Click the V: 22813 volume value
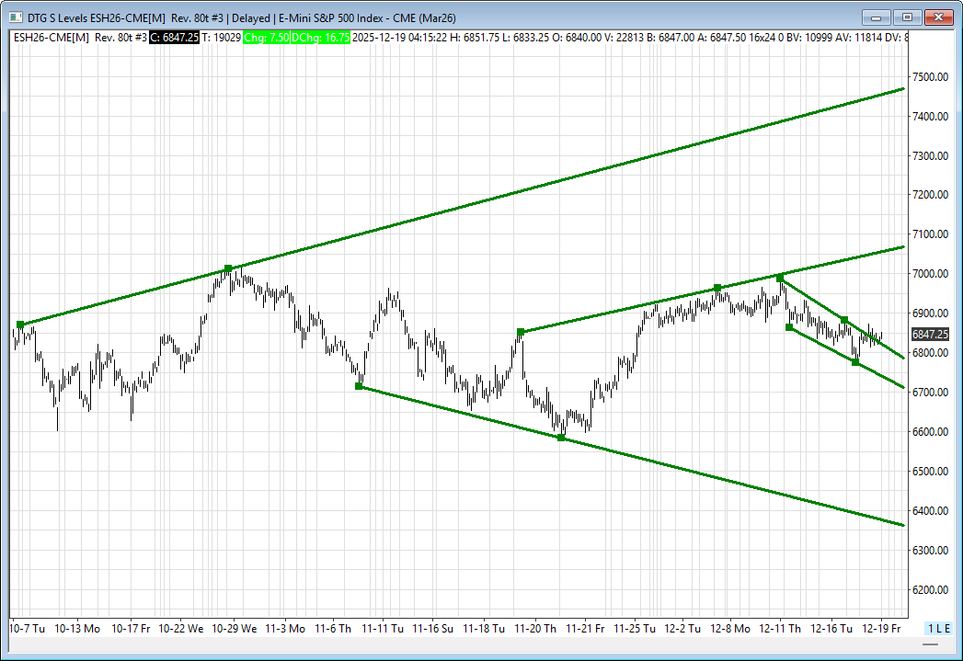The width and height of the screenshot is (963, 661). coord(624,38)
